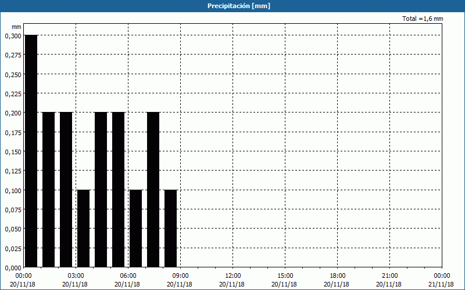The width and height of the screenshot is (465, 290).
Task: Click the 0,275 y-axis value
Action: pos(13,55)
